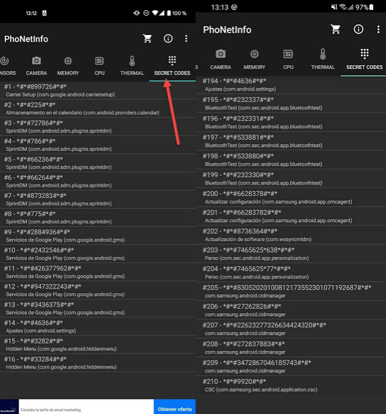Image resolution: width=386 pixels, height=414 pixels.
Task: Switch to MEMORY tab in right screen
Action: (x=255, y=60)
